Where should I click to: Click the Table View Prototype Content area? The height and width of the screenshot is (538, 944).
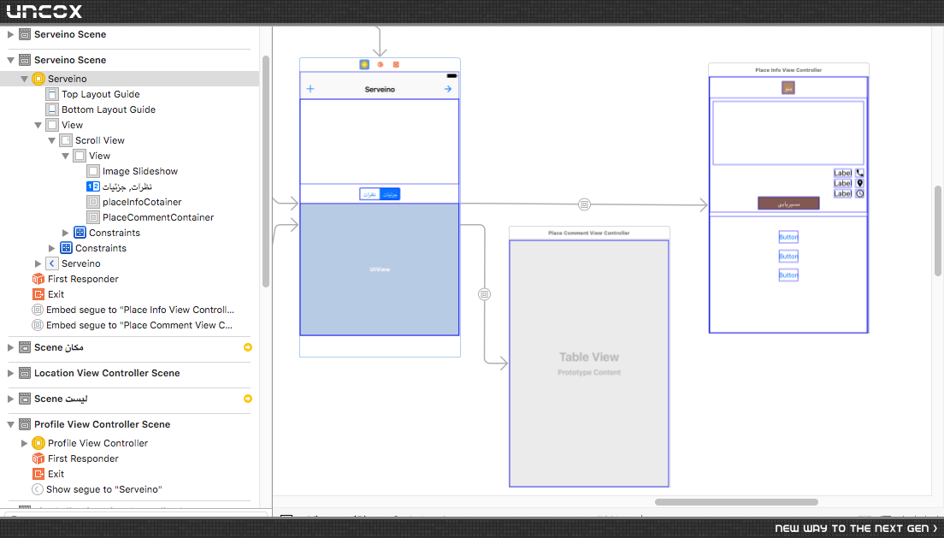(x=589, y=364)
